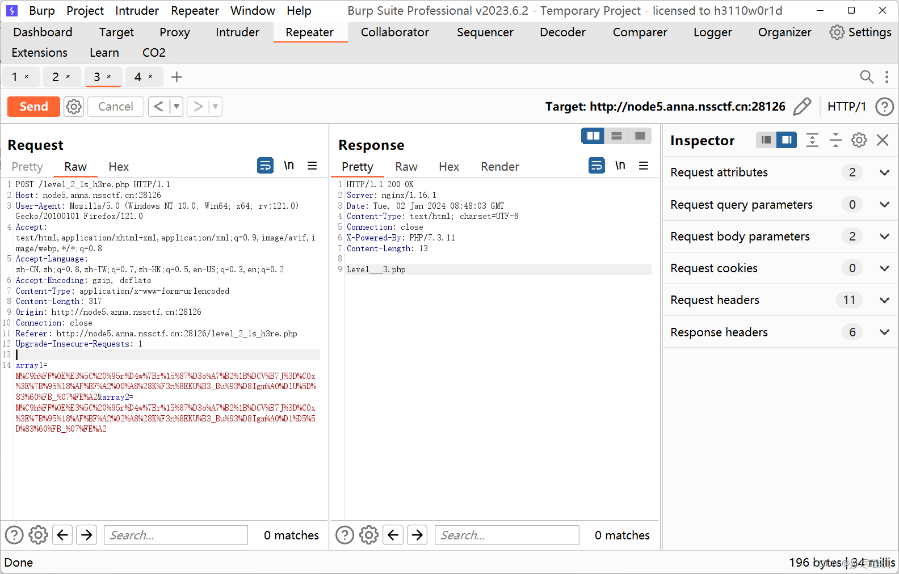Open the Window menu
This screenshot has height=574, width=899.
point(253,11)
